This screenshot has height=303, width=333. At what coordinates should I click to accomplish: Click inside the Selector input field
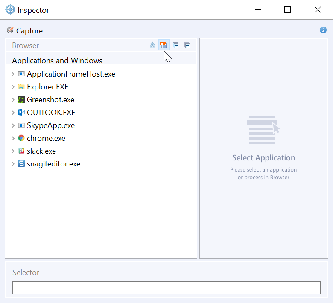166,288
